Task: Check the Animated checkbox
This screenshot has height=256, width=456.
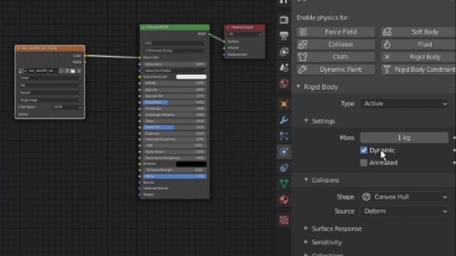Action: click(363, 163)
